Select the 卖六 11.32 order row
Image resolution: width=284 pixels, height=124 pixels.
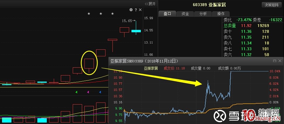click(x=246, y=55)
